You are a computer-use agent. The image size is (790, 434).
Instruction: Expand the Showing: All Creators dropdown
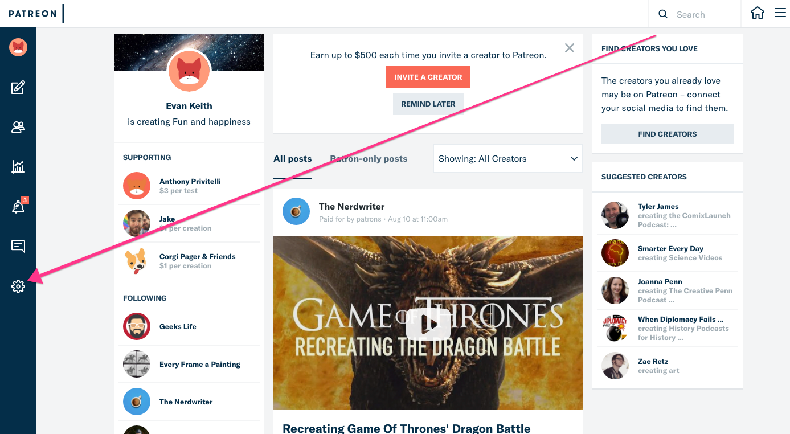point(507,159)
